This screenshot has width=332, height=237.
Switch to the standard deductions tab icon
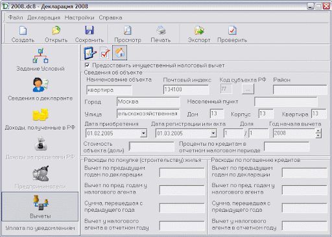click(x=90, y=53)
